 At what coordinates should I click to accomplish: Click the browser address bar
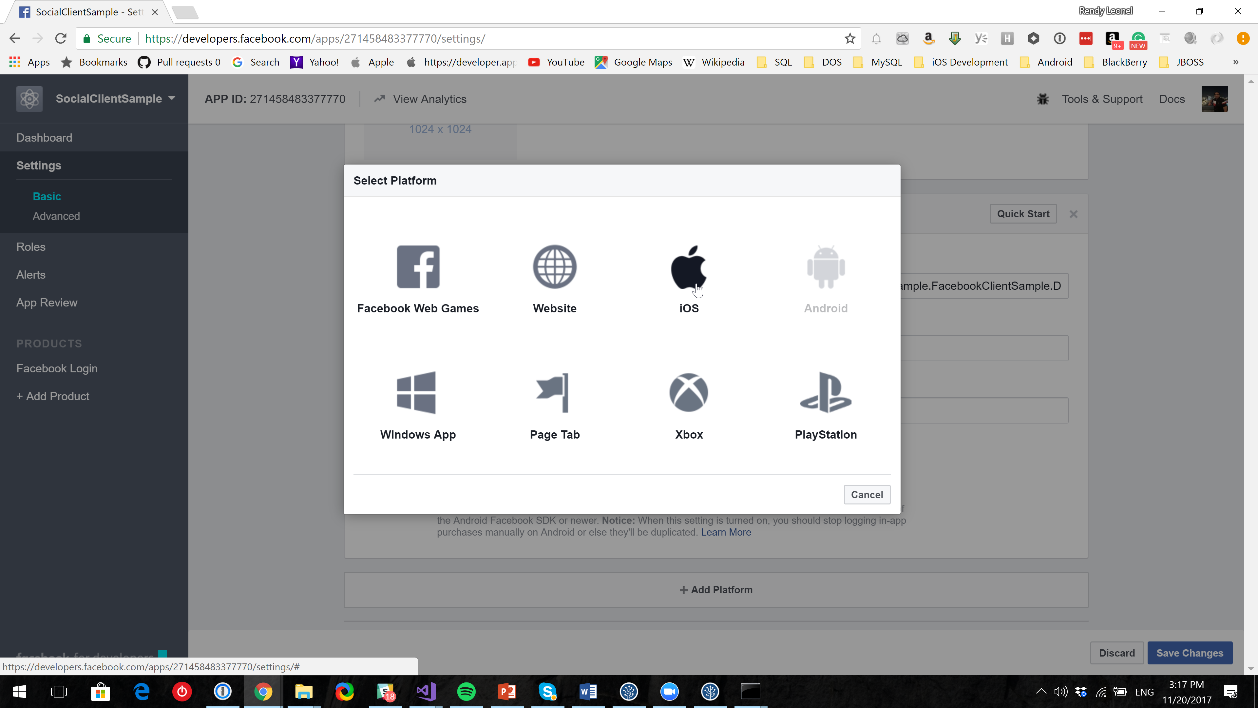pos(488,39)
